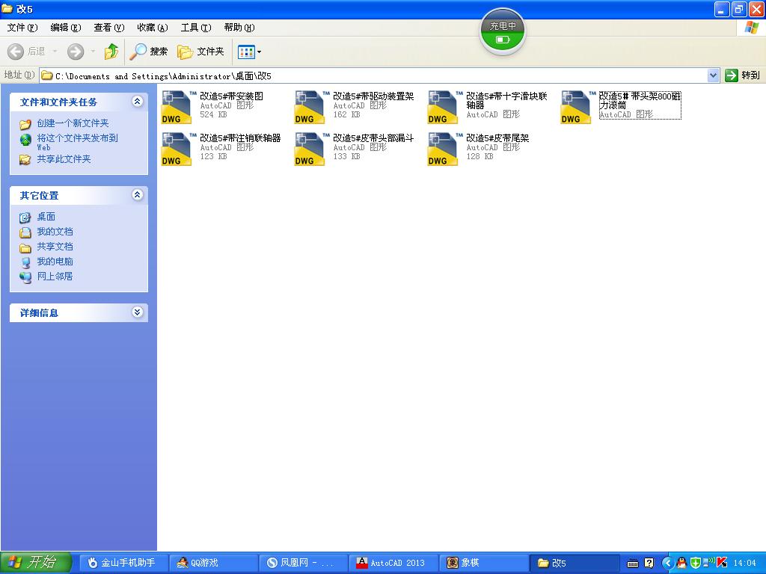The image size is (766, 574).
Task: Open the 改造5#皮带头部漏斗 DWG file
Action: coord(309,149)
